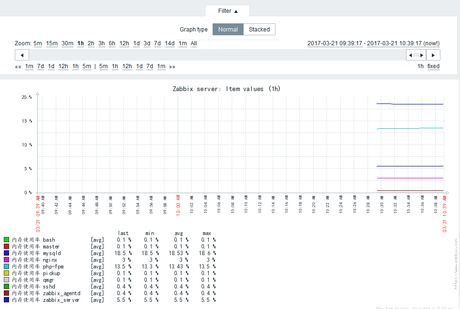This screenshot has height=309, width=460.
Task: Move forward 1h in navigation row
Action: click(x=115, y=66)
